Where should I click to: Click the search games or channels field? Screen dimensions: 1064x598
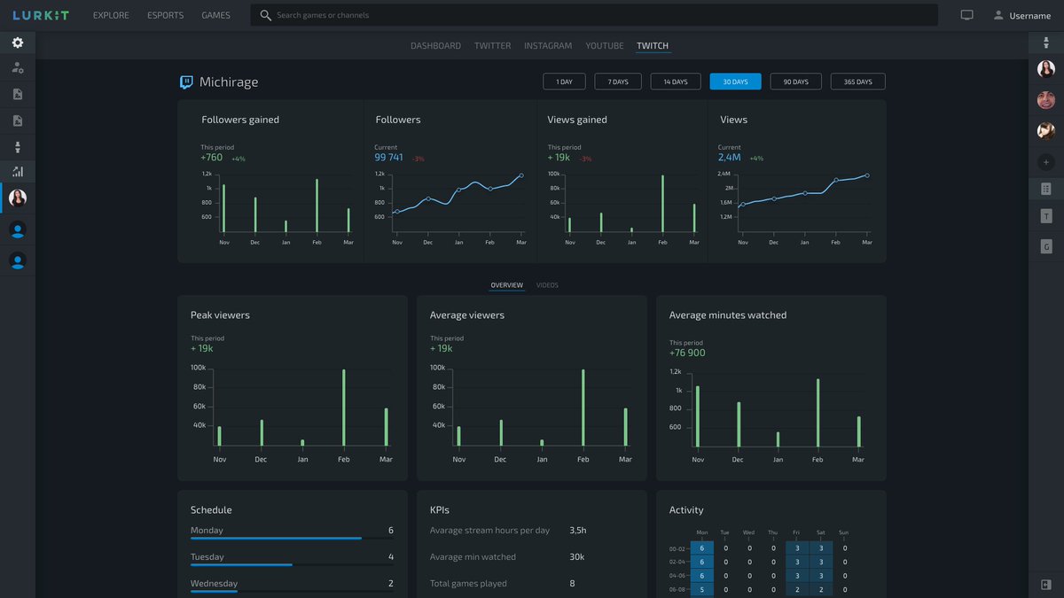tap(594, 15)
